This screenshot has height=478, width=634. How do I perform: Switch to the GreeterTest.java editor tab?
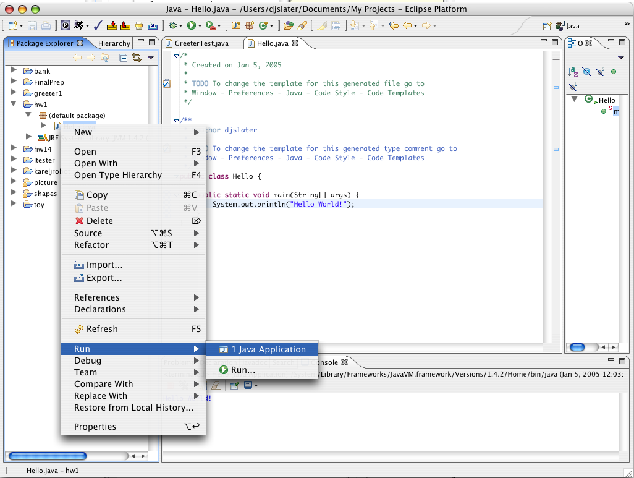point(201,43)
